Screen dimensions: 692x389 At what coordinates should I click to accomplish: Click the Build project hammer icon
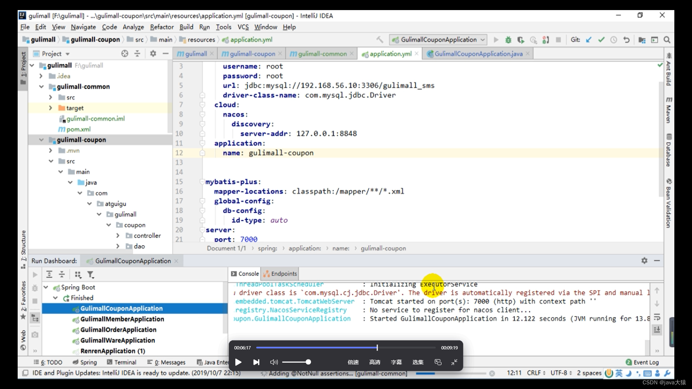pos(380,40)
